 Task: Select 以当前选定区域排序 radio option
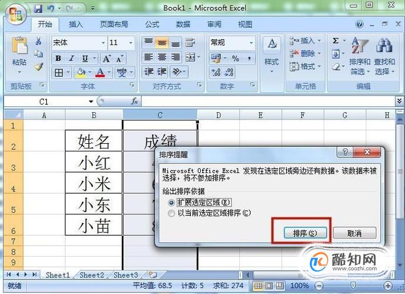click(x=171, y=213)
